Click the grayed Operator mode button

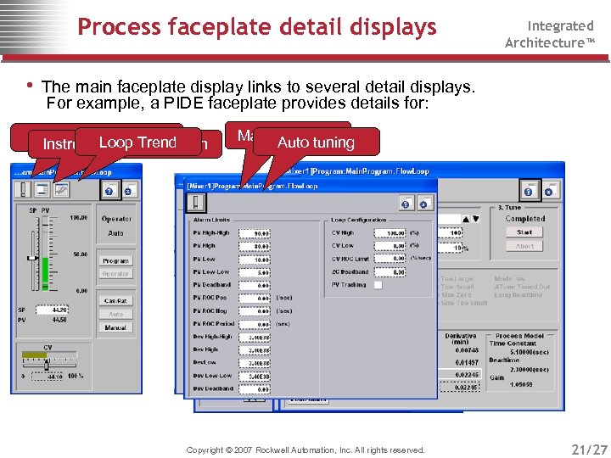pos(115,274)
